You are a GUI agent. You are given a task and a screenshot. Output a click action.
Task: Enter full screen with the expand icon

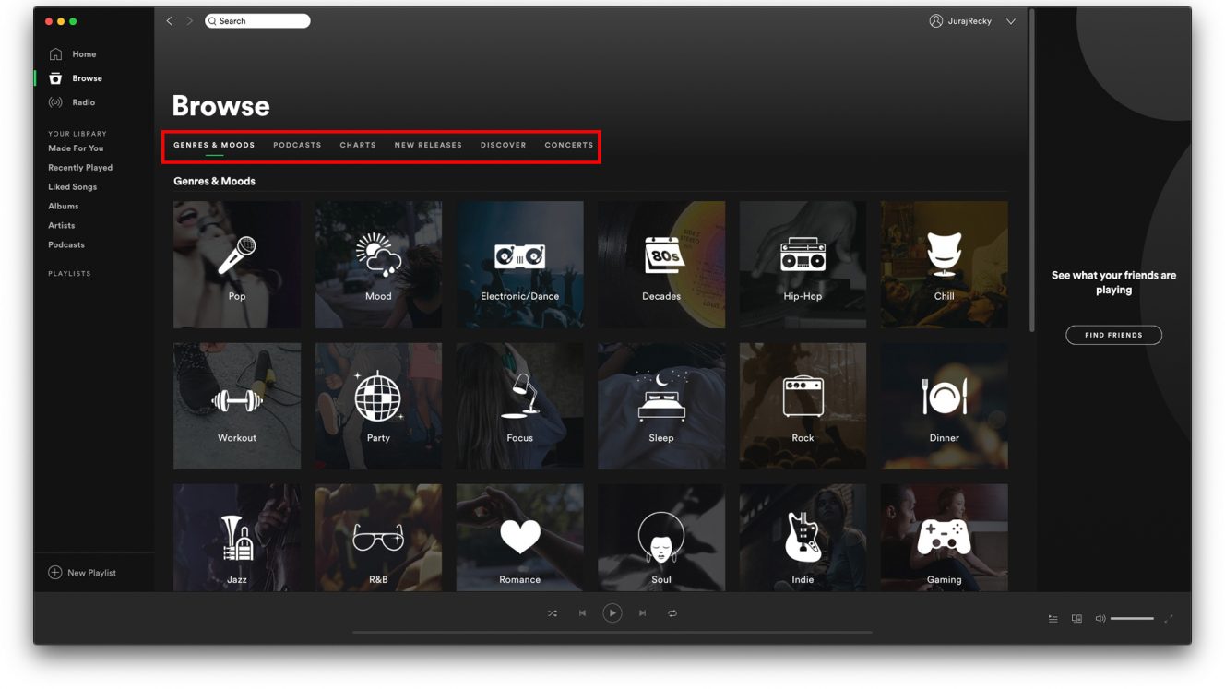(x=1169, y=619)
